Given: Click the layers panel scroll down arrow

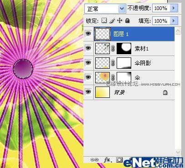Looking at the screenshot, I should (x=178, y=152).
